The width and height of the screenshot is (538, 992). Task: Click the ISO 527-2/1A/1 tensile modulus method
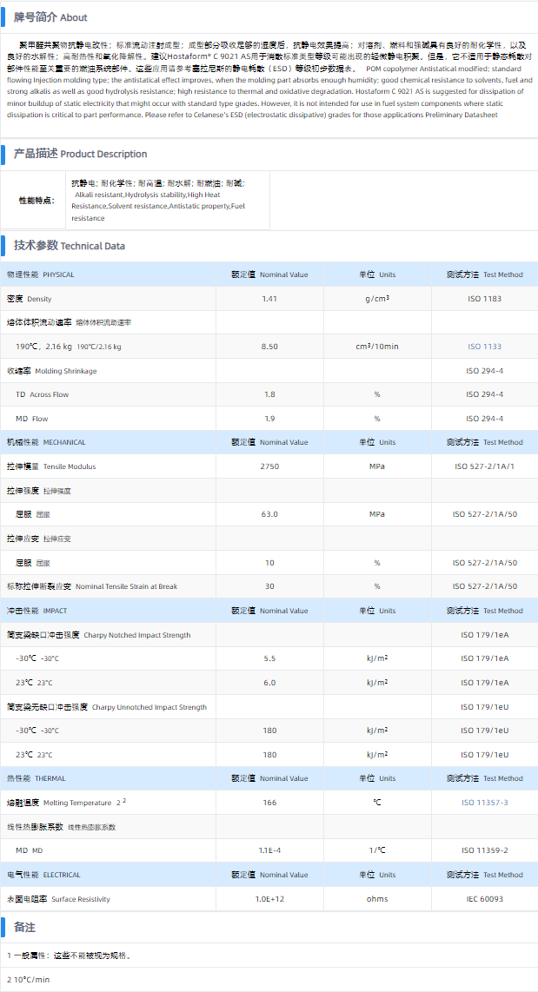tap(485, 466)
